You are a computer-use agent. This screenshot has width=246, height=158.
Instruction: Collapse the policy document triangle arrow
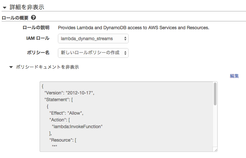[x=11, y=67]
